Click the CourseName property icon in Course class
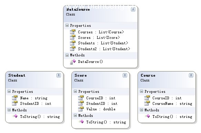Screen dimensions: 201x133 [x=147, y=103]
